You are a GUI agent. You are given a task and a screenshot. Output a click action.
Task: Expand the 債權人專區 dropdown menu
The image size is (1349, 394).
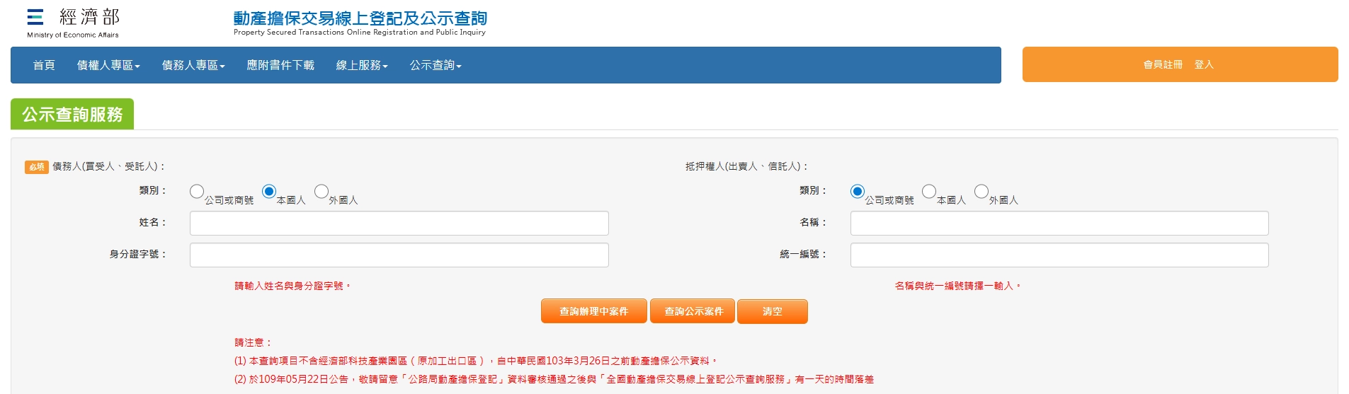[x=108, y=65]
